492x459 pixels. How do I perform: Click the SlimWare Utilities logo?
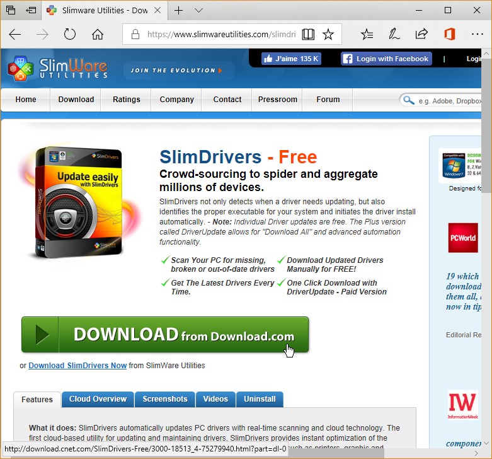(x=57, y=67)
